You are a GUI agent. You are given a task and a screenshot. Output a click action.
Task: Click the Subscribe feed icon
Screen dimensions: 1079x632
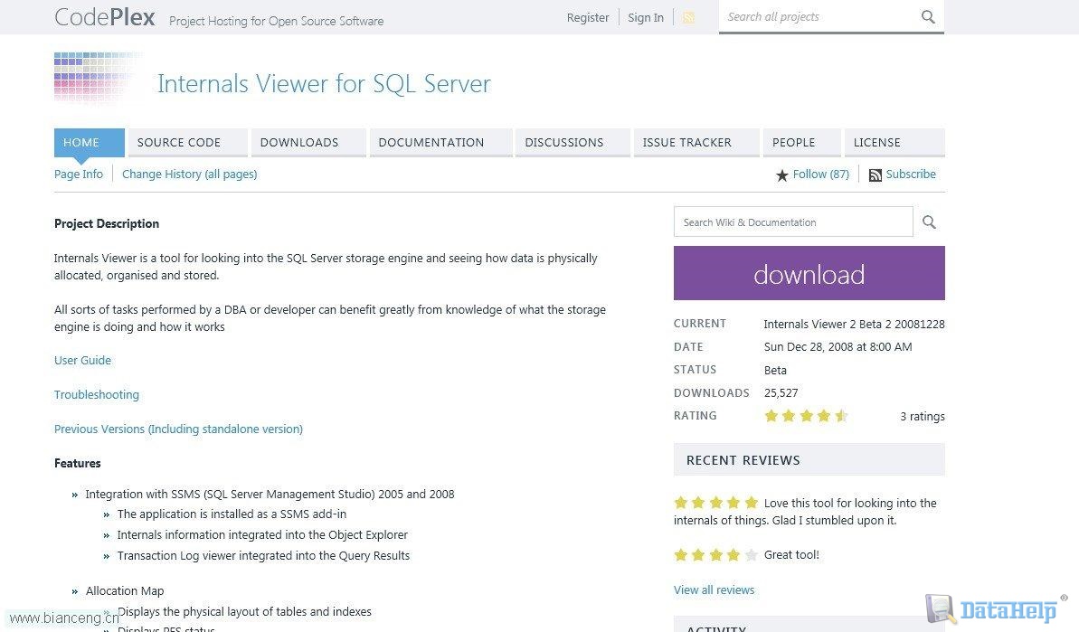[875, 175]
